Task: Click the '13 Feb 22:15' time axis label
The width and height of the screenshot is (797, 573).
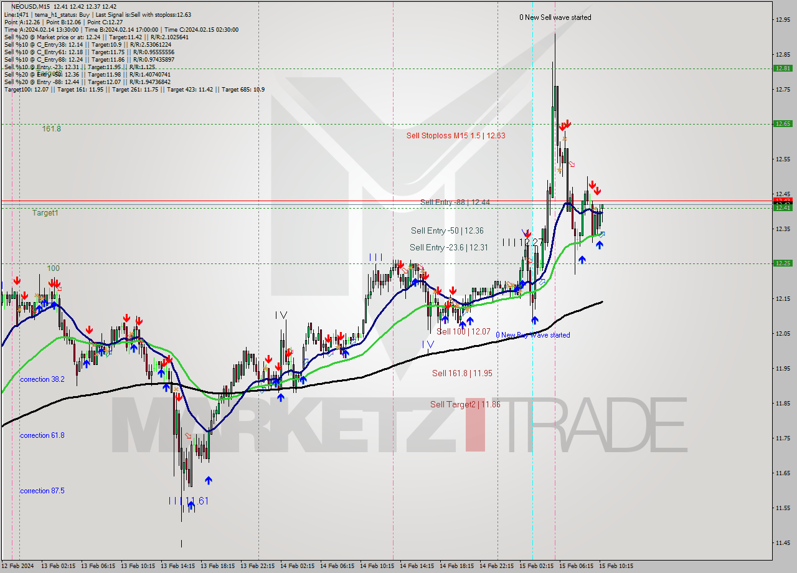Action: 257,566
